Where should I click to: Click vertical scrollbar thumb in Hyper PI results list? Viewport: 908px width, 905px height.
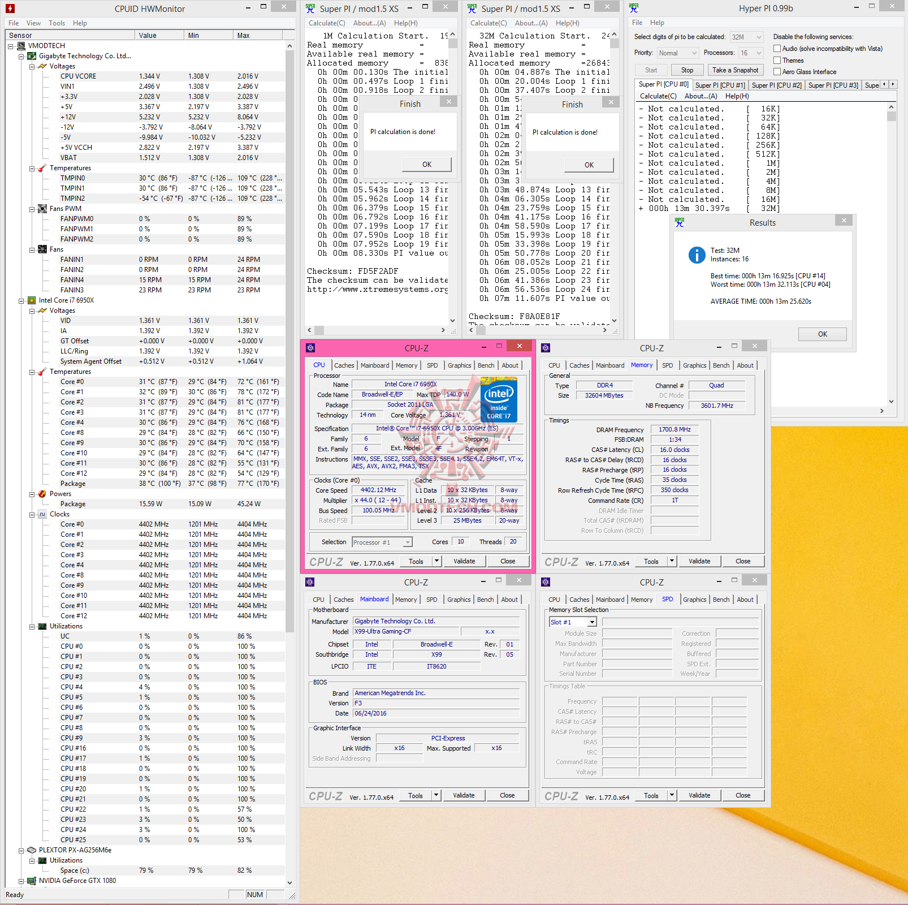[x=891, y=116]
